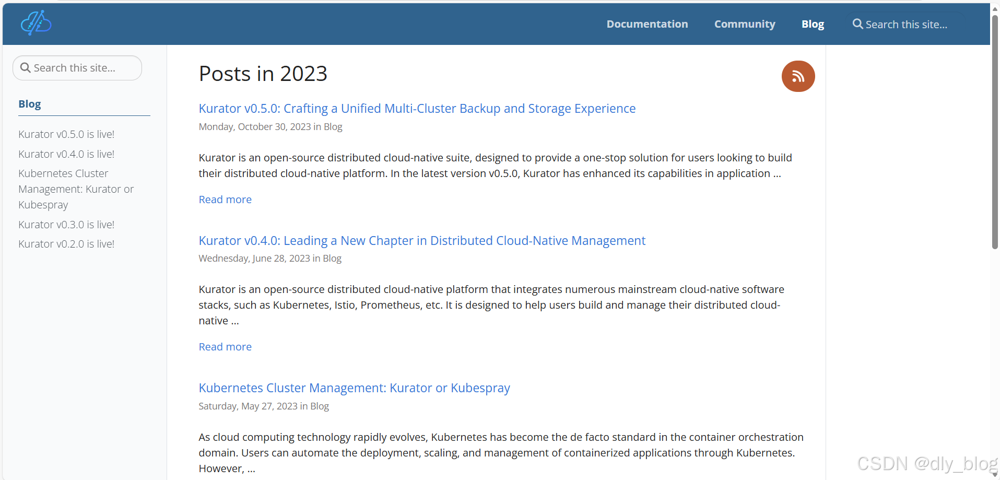Click the magnifier icon in sidebar search

[25, 68]
